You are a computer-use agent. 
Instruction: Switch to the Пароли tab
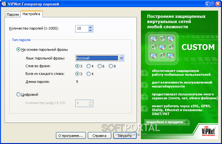pos(13,14)
